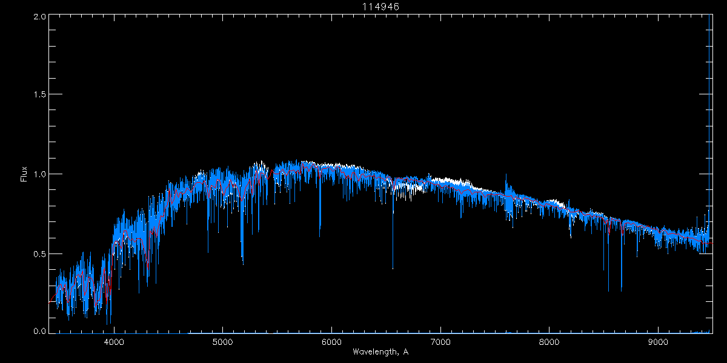Click the Flux y-axis label
Viewport: 727px width, 363px height.
[x=24, y=174]
